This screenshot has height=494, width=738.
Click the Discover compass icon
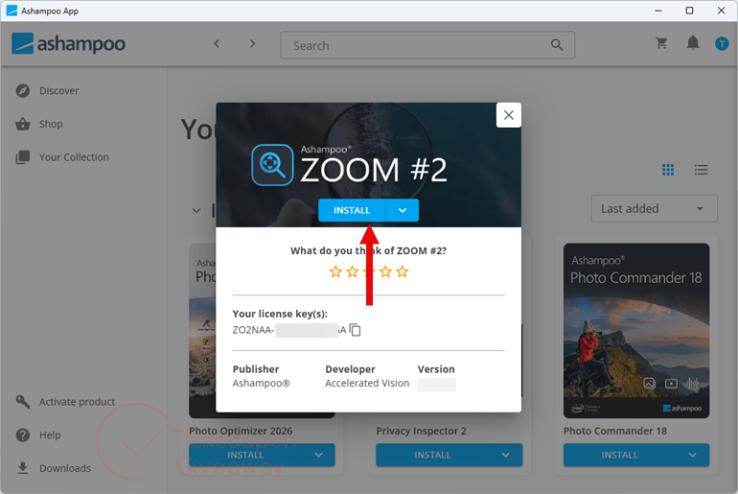click(23, 90)
